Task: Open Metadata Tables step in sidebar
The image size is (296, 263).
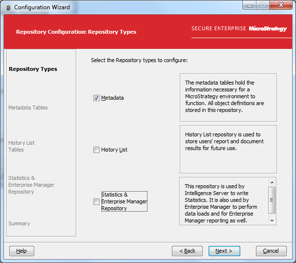Action: coord(28,108)
